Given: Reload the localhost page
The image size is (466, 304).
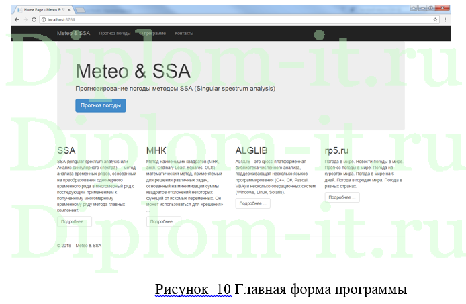Looking at the screenshot, I should coord(34,19).
